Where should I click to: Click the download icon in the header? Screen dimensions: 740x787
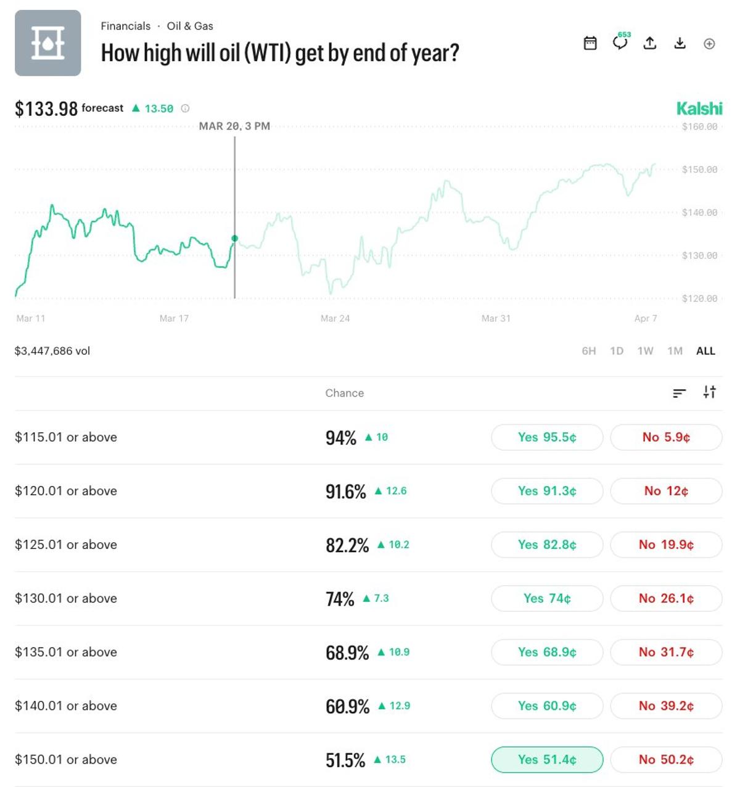[x=680, y=43]
